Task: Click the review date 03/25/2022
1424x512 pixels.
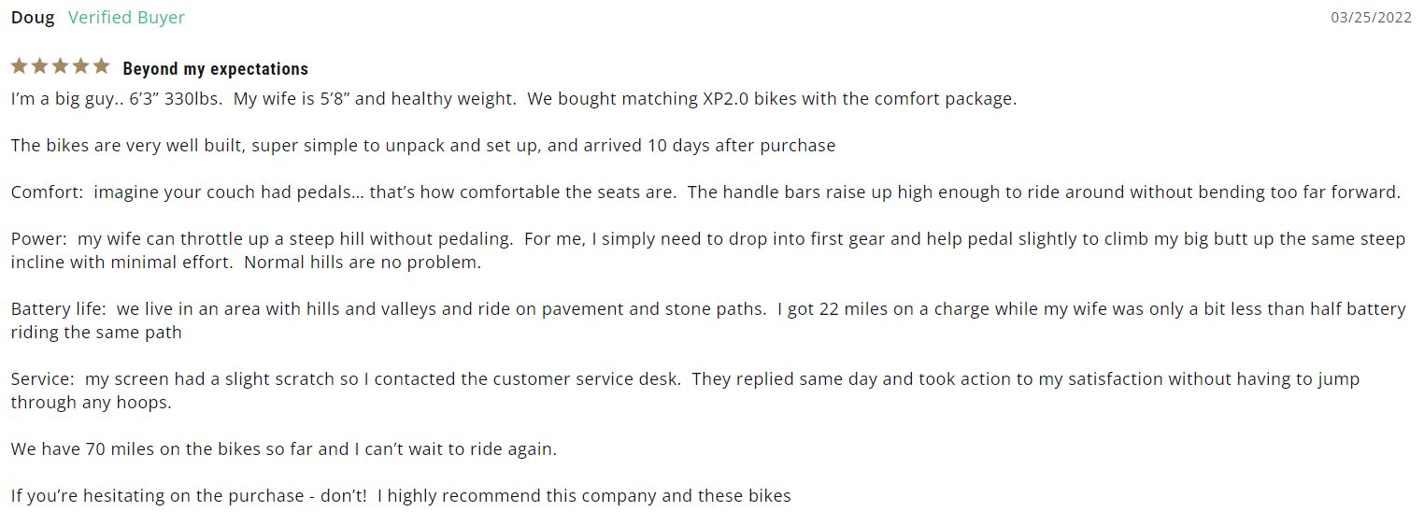Action: click(x=1371, y=18)
